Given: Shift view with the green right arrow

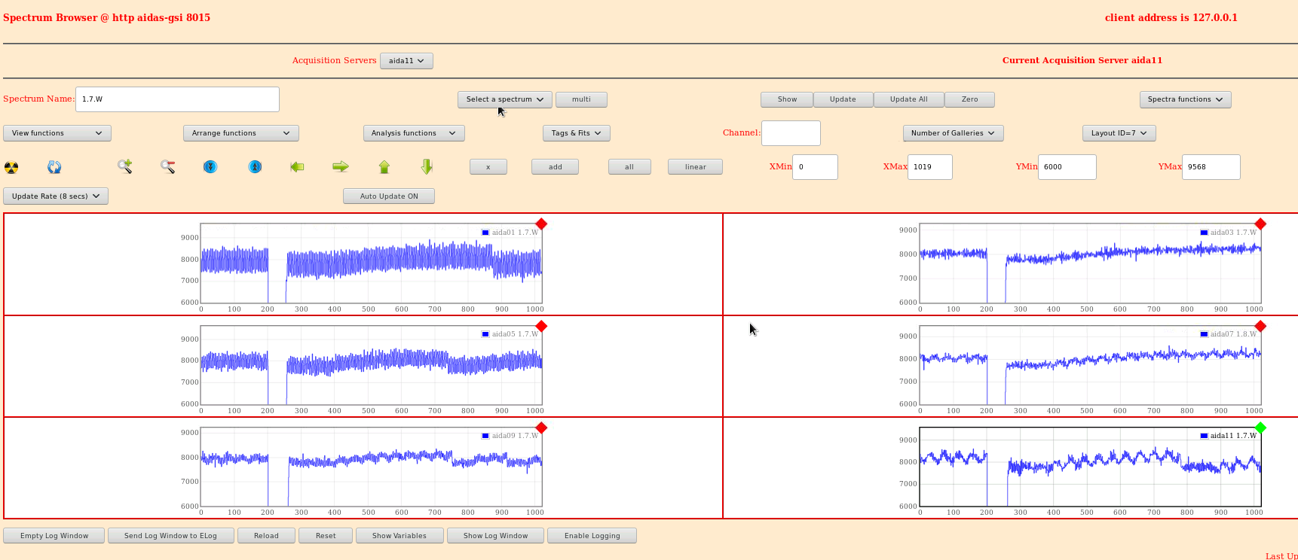Looking at the screenshot, I should coord(341,166).
